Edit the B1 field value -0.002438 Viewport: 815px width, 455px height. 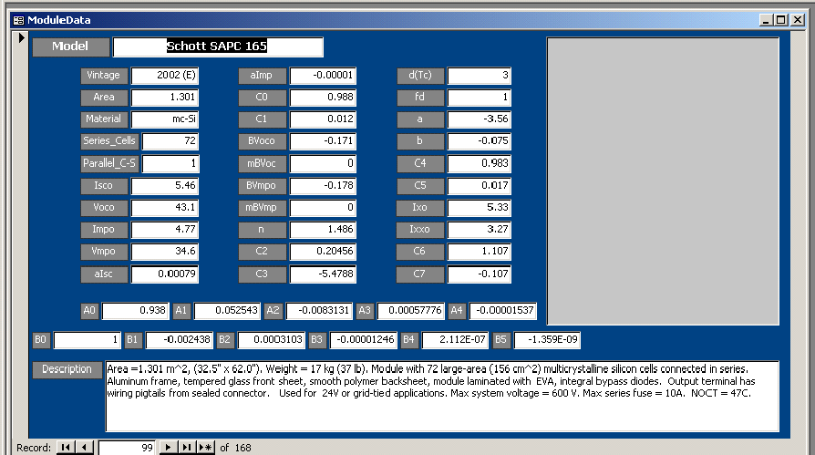pos(179,340)
